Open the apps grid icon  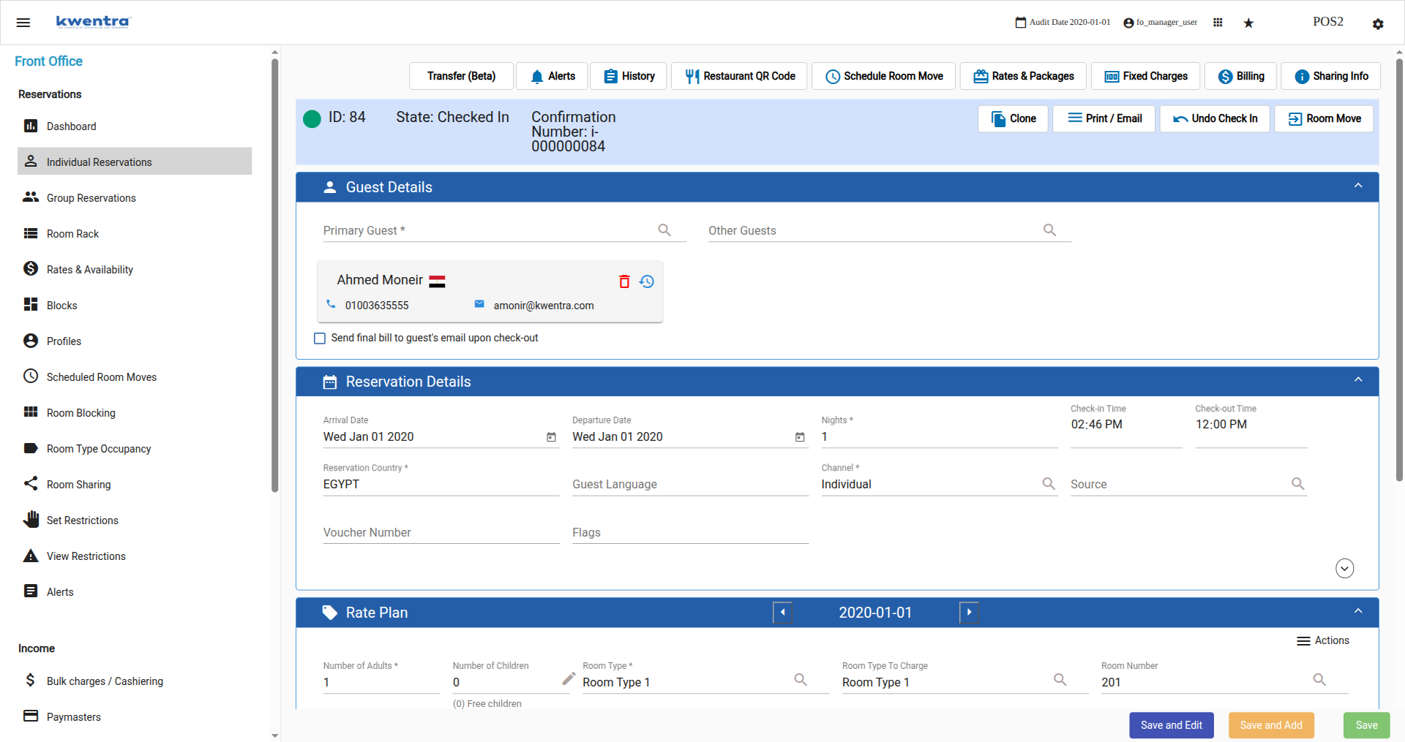[1218, 23]
